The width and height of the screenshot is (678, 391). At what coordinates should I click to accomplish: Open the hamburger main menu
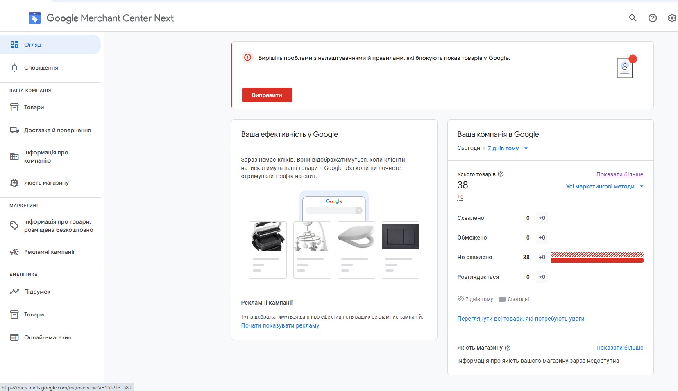click(14, 18)
